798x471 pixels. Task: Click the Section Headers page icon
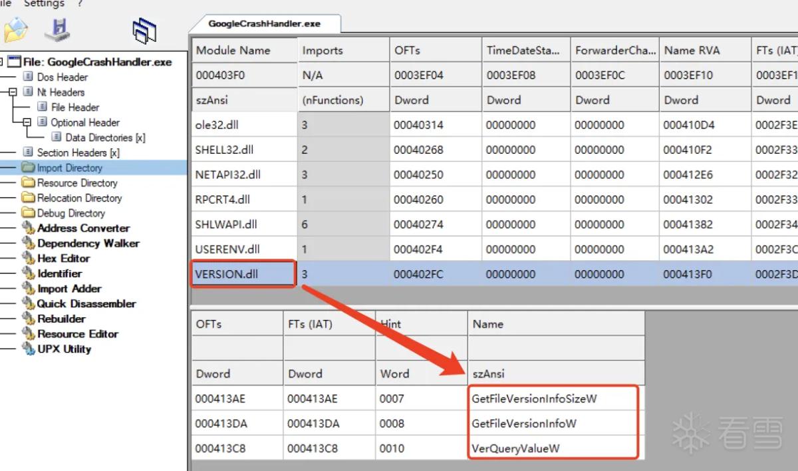pyautogui.click(x=28, y=152)
